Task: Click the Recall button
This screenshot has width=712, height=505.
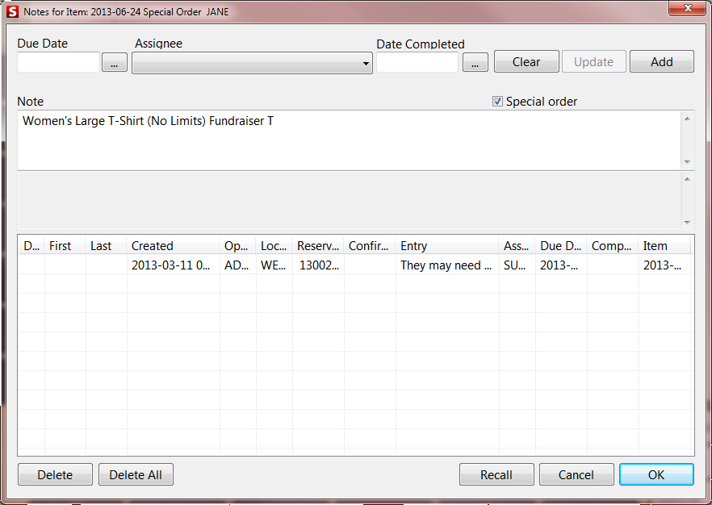Action: [496, 474]
